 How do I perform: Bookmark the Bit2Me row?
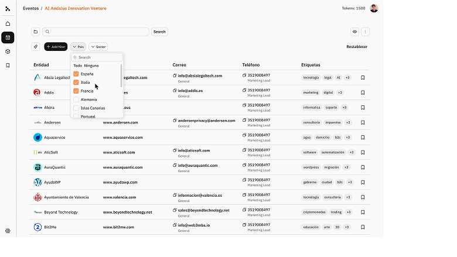[363, 227]
